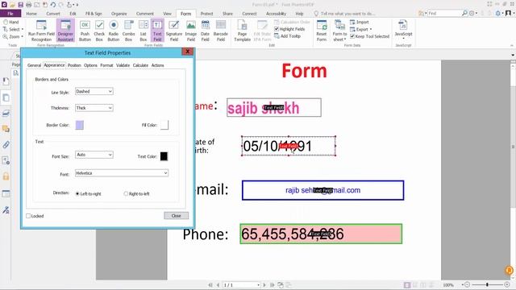
Task: Open the Designer Assistant tool
Action: tap(65, 31)
